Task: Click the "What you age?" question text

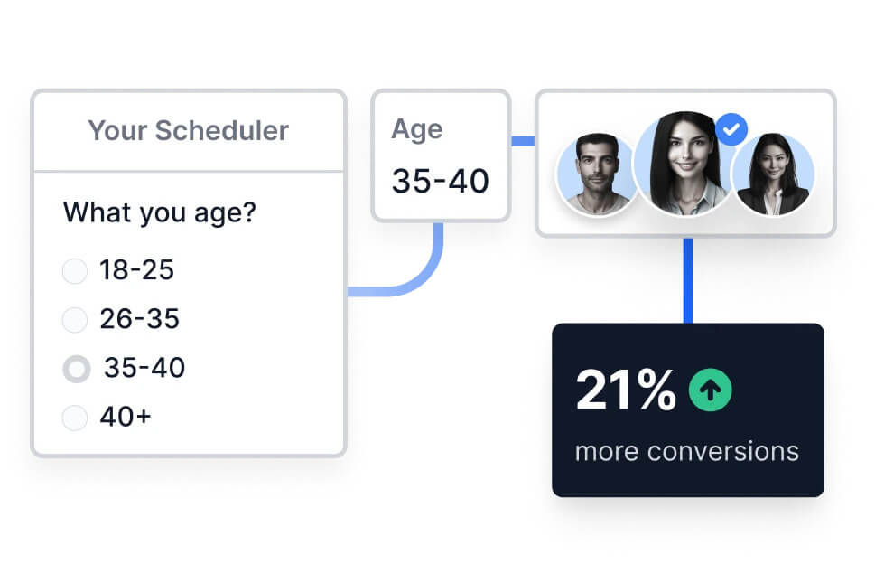Action: click(x=160, y=213)
